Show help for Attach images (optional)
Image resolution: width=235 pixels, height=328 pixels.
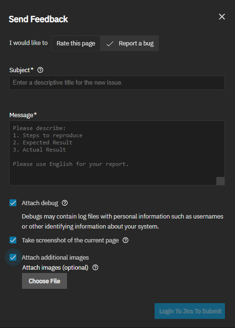coord(95,267)
